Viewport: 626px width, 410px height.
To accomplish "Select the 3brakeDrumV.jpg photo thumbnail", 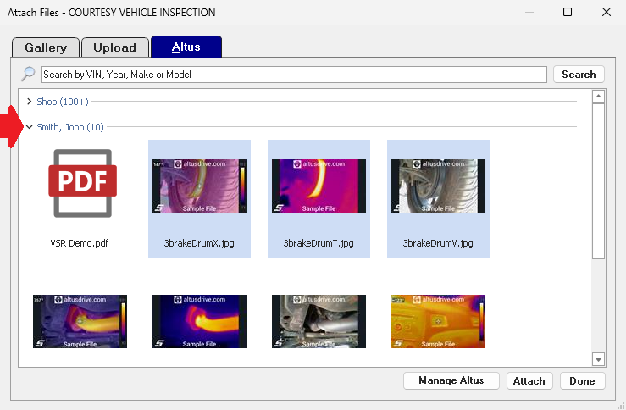I will point(437,186).
